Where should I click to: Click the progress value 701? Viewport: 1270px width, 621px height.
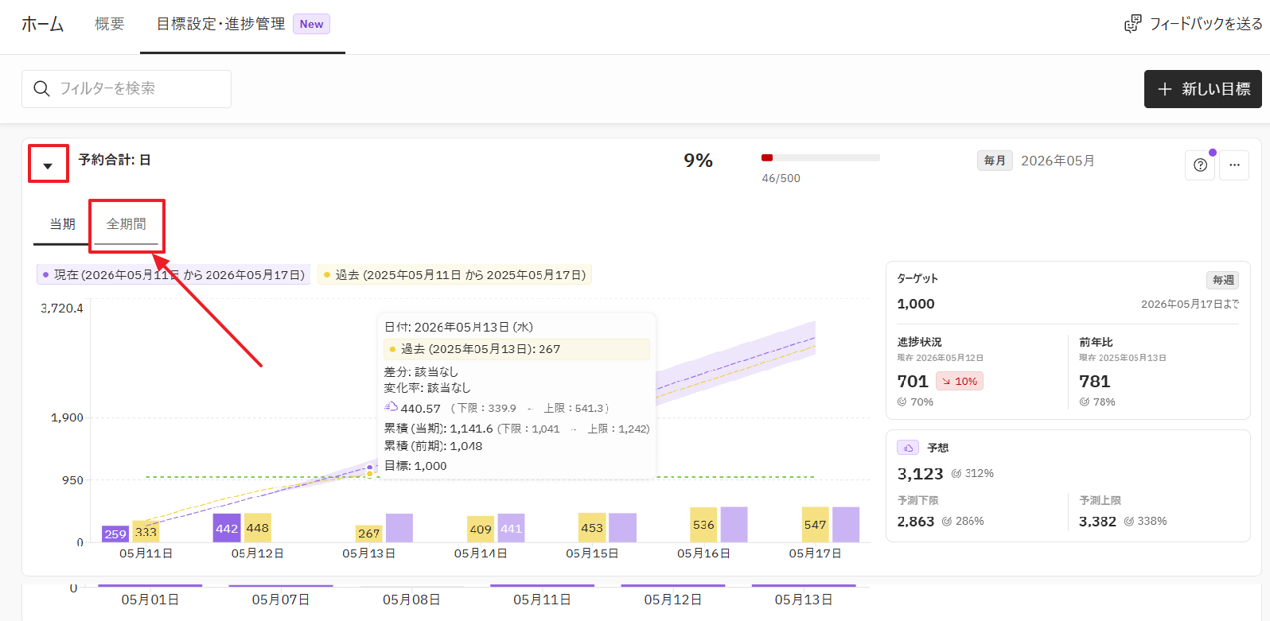(x=913, y=382)
